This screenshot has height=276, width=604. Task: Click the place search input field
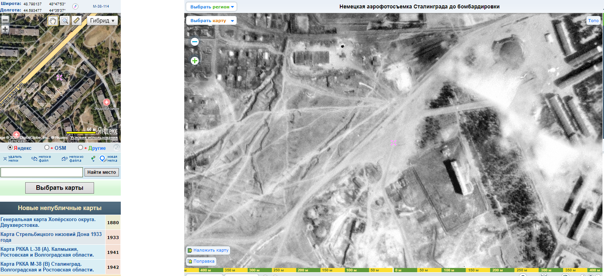(x=42, y=172)
